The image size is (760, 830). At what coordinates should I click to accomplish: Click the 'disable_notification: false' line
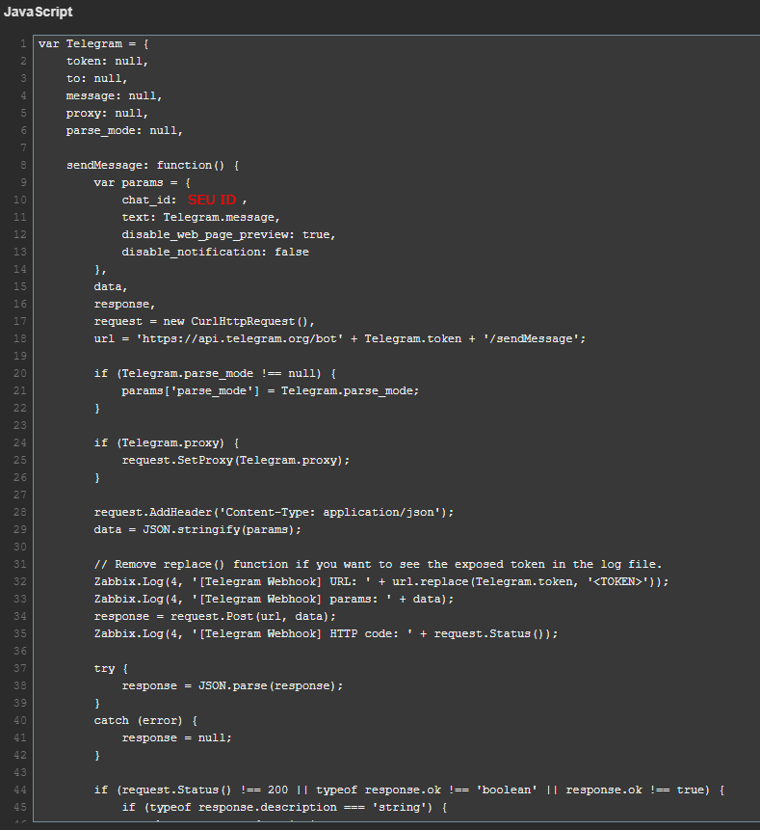(215, 252)
